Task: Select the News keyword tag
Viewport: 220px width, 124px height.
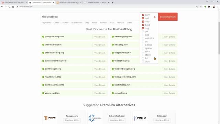Action: point(95,23)
